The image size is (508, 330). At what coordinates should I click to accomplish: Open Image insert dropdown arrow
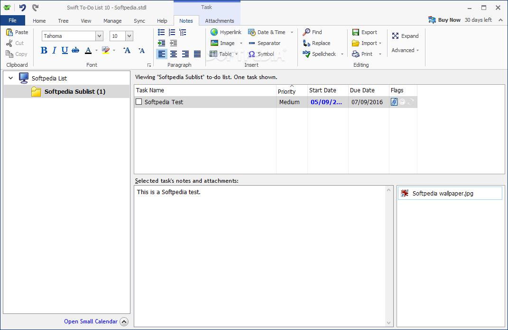(x=241, y=44)
